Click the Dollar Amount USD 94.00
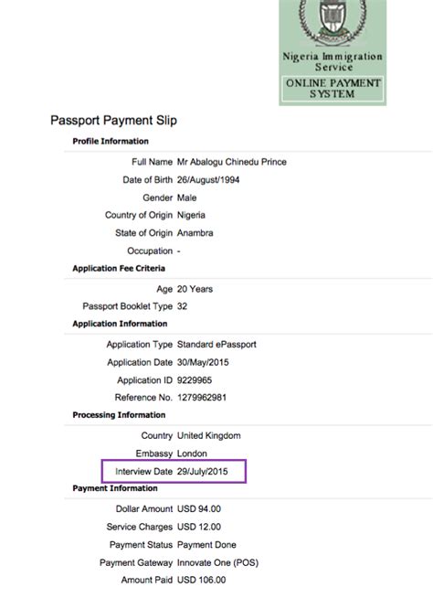This screenshot has width=433, height=598. pyautogui.click(x=199, y=509)
